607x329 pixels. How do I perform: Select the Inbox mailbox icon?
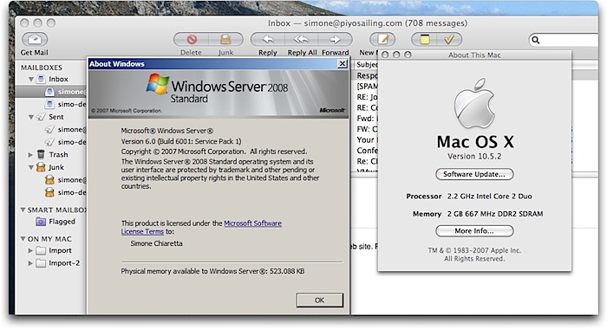pyautogui.click(x=41, y=80)
